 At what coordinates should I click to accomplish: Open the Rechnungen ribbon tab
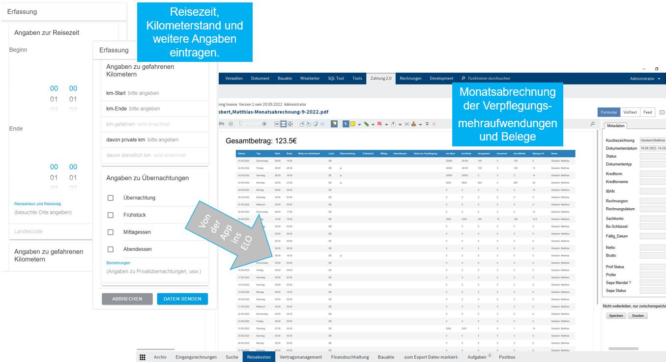coord(410,78)
